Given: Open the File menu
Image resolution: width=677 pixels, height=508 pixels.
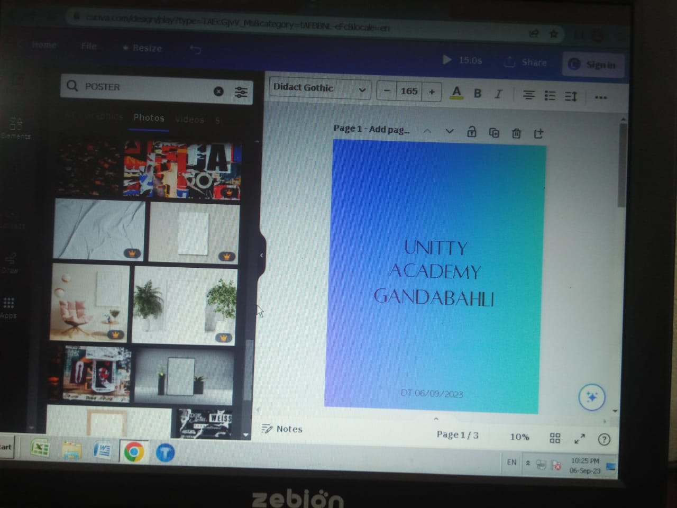Looking at the screenshot, I should point(89,47).
